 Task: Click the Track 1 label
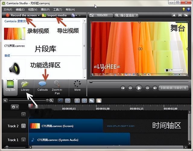click(13, 140)
